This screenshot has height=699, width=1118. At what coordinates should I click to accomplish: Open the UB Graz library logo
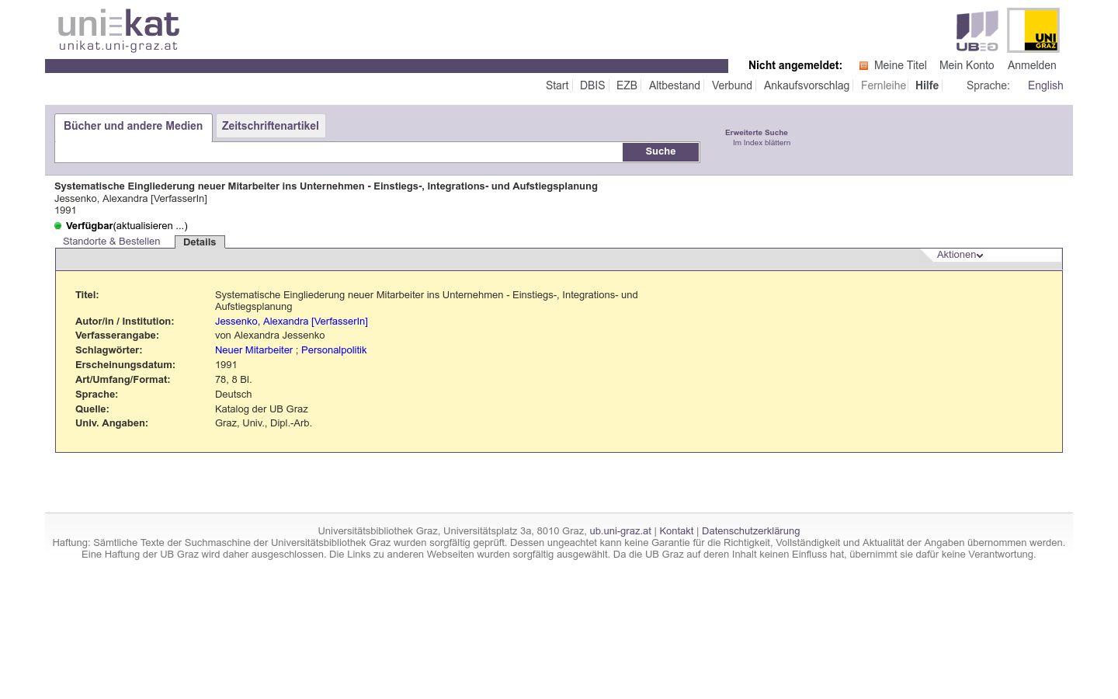tap(977, 31)
